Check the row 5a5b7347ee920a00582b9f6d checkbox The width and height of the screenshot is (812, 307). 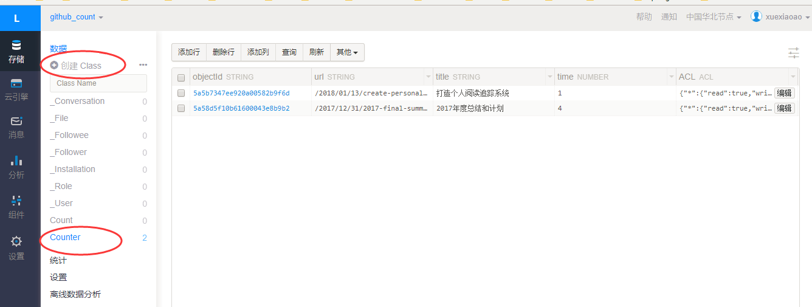click(x=181, y=93)
